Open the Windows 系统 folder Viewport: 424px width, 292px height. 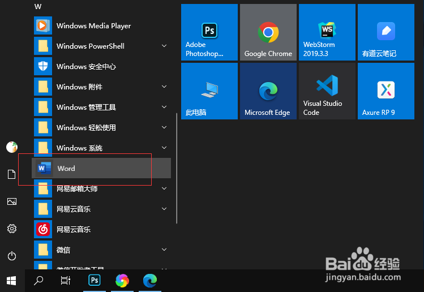[101, 148]
